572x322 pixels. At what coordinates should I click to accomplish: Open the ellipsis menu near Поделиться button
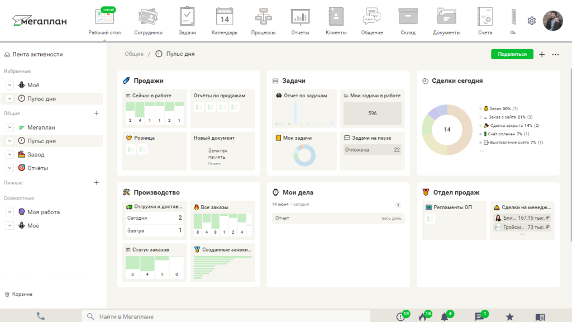click(556, 54)
